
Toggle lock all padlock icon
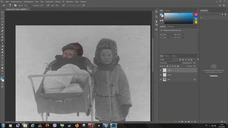178,66
